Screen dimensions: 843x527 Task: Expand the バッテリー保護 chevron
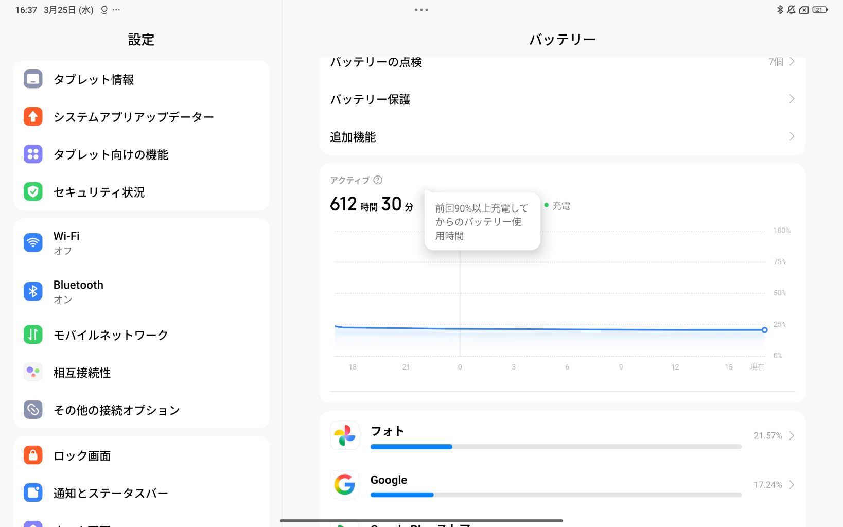(792, 99)
